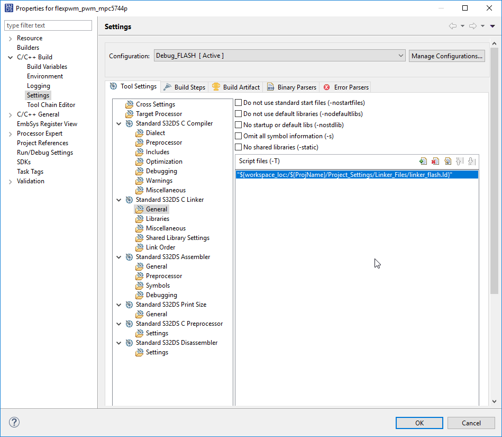Click the forward navigation arrow icon
The image size is (502, 437).
tap(473, 26)
